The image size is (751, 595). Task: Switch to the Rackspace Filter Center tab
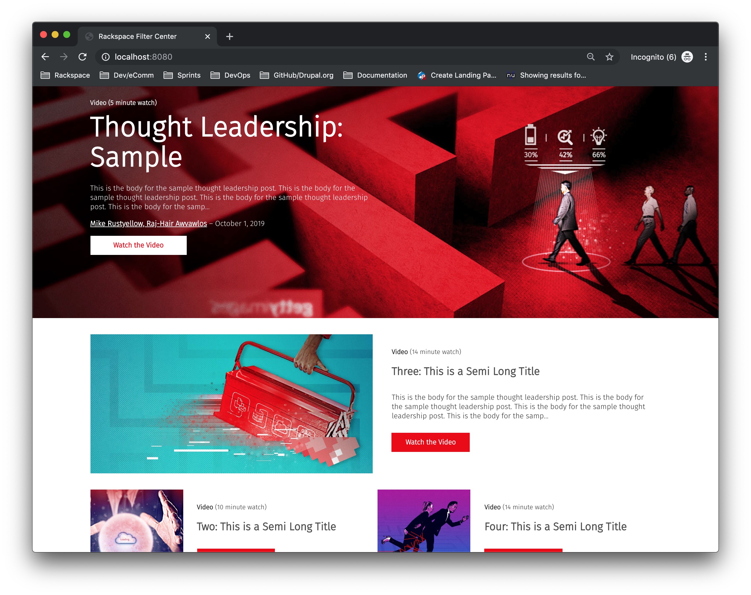[x=138, y=36]
